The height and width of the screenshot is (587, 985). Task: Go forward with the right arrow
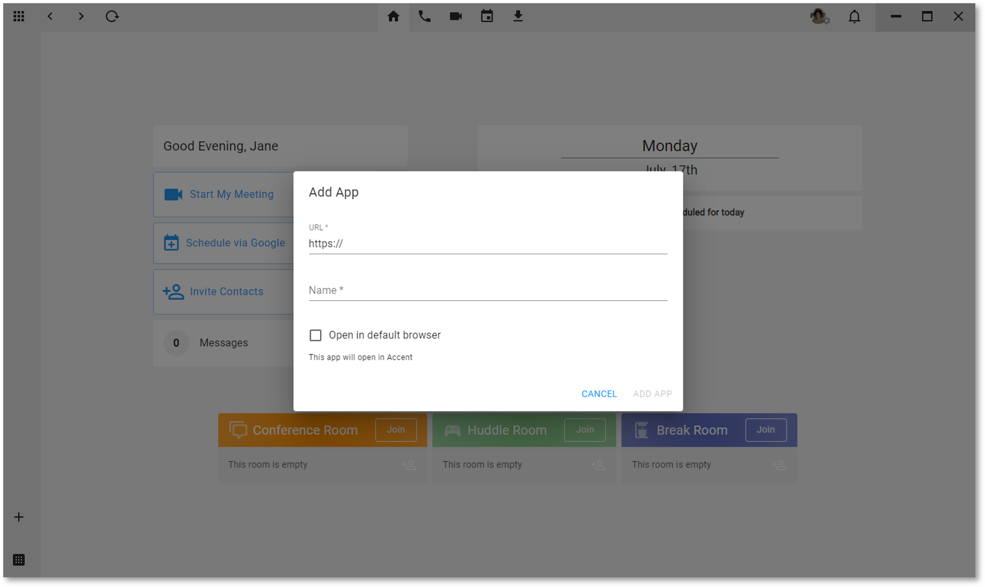click(x=81, y=17)
